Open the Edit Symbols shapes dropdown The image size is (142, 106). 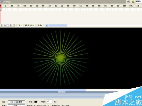tap(133, 1)
